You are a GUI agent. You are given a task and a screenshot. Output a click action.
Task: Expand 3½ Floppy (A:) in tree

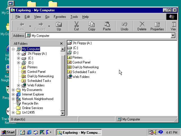[18, 54]
